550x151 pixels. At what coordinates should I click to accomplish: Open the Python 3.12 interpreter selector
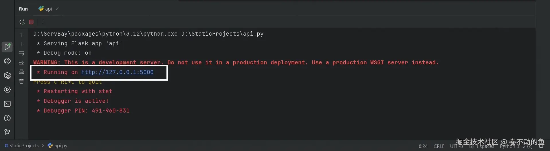(516, 146)
